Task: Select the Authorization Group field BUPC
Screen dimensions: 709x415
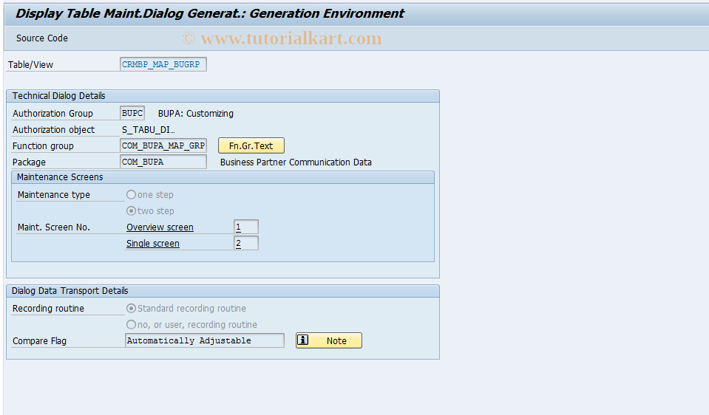Action: [132, 113]
